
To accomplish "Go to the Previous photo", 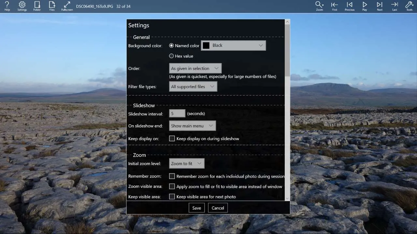I will [x=349, y=6].
